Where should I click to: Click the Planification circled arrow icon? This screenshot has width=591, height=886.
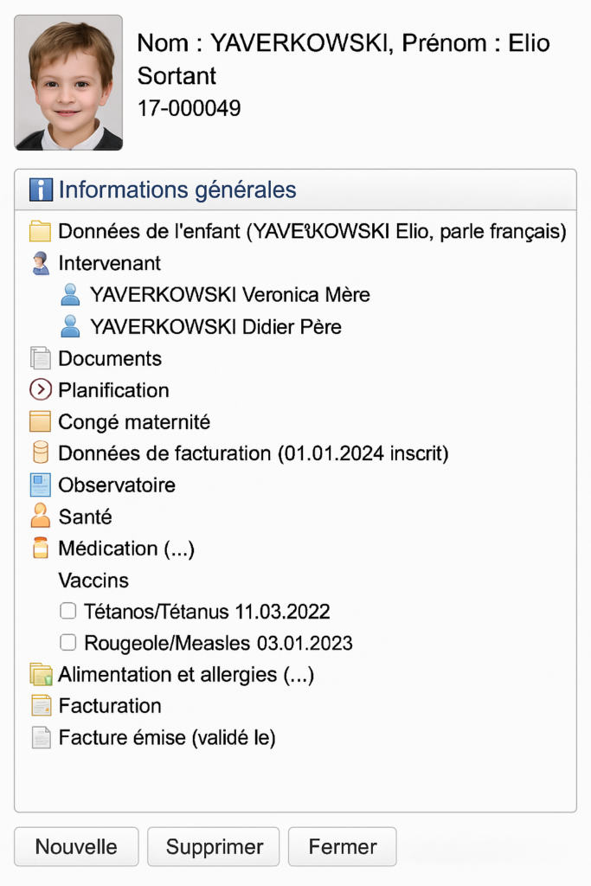click(40, 390)
